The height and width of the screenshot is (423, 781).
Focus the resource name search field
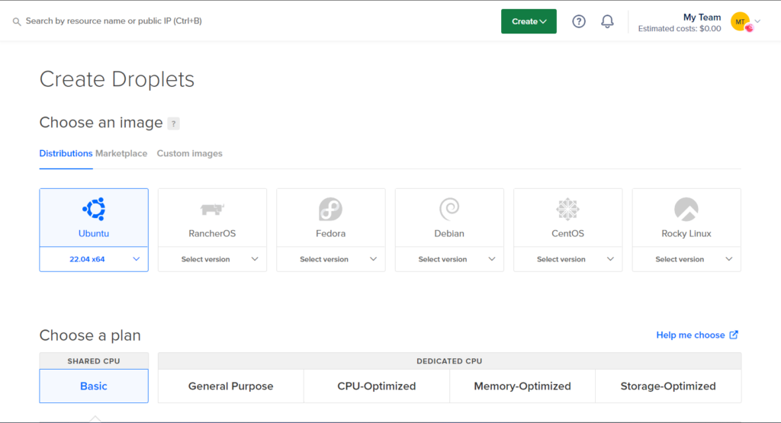click(114, 21)
